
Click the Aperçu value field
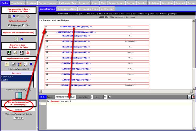pos(105,97)
